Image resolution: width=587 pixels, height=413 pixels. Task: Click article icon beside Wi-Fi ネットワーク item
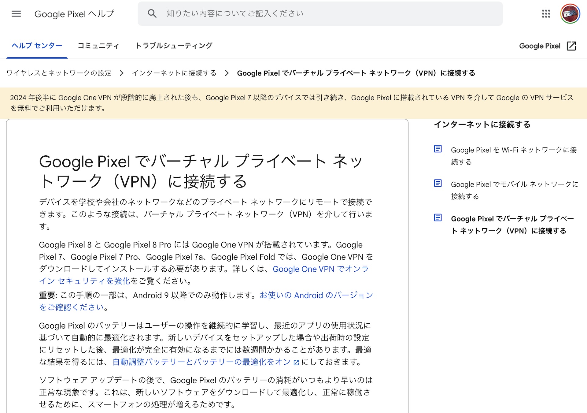[x=438, y=149]
